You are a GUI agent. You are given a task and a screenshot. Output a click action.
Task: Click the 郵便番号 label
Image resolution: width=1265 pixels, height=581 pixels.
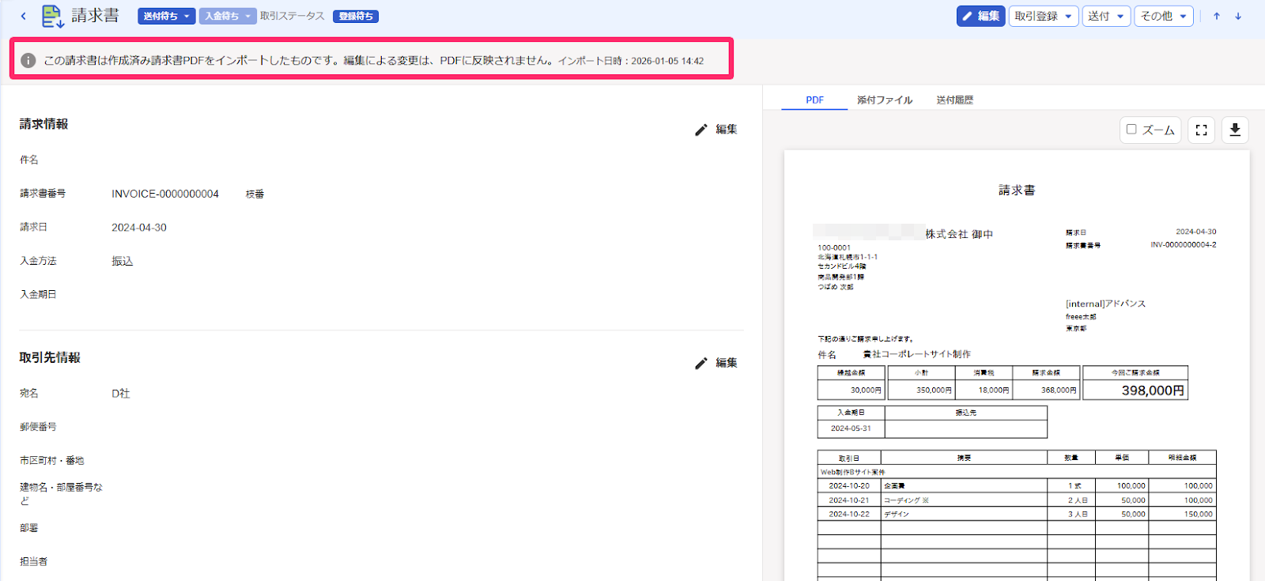click(38, 426)
